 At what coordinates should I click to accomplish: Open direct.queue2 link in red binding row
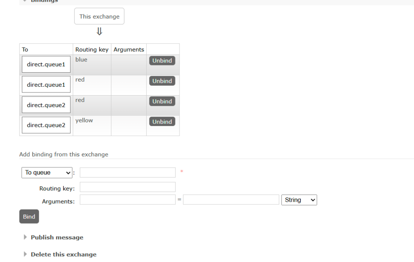click(x=46, y=105)
